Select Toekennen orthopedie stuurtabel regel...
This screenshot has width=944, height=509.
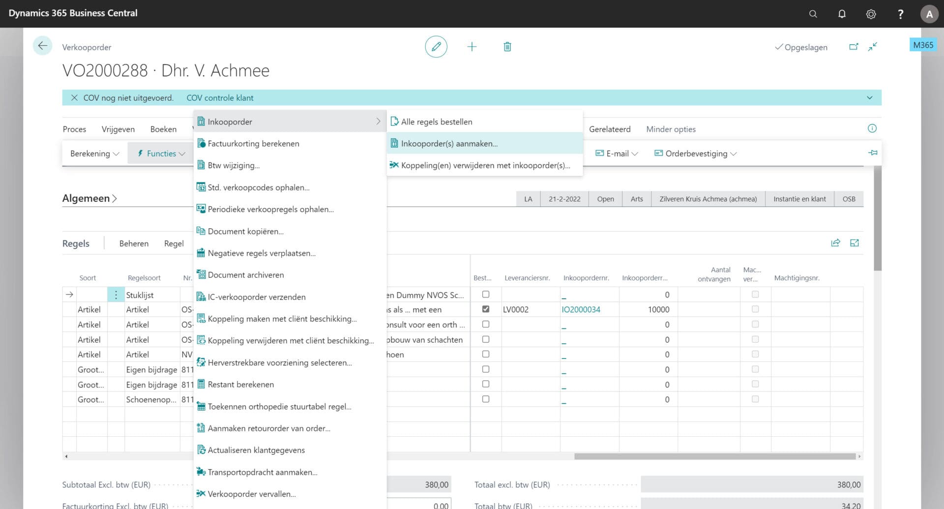(x=290, y=406)
